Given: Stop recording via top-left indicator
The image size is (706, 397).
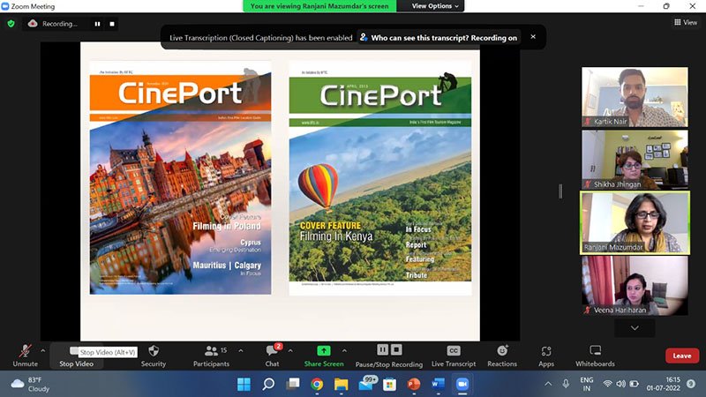Looking at the screenshot, I should click(x=112, y=24).
